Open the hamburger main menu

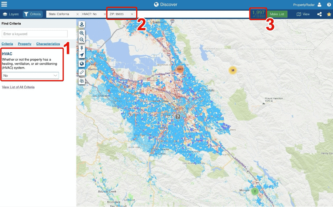[x=4, y=4]
